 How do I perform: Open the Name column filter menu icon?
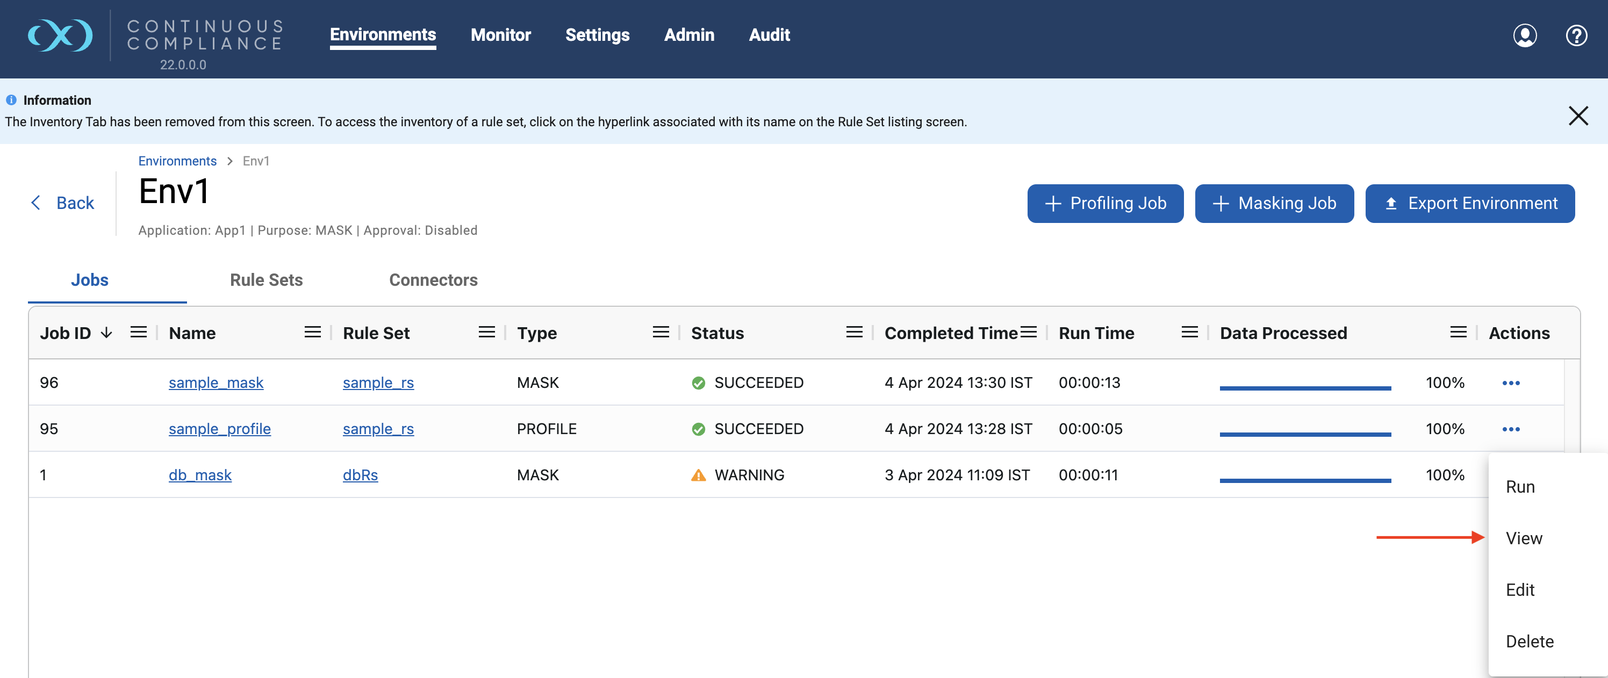pyautogui.click(x=312, y=333)
